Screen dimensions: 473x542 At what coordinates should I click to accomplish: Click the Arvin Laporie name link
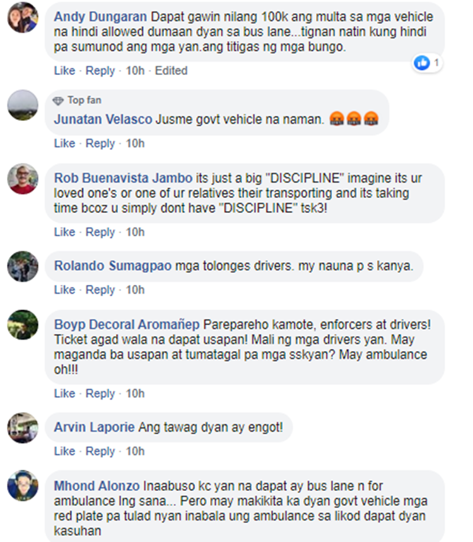point(94,427)
